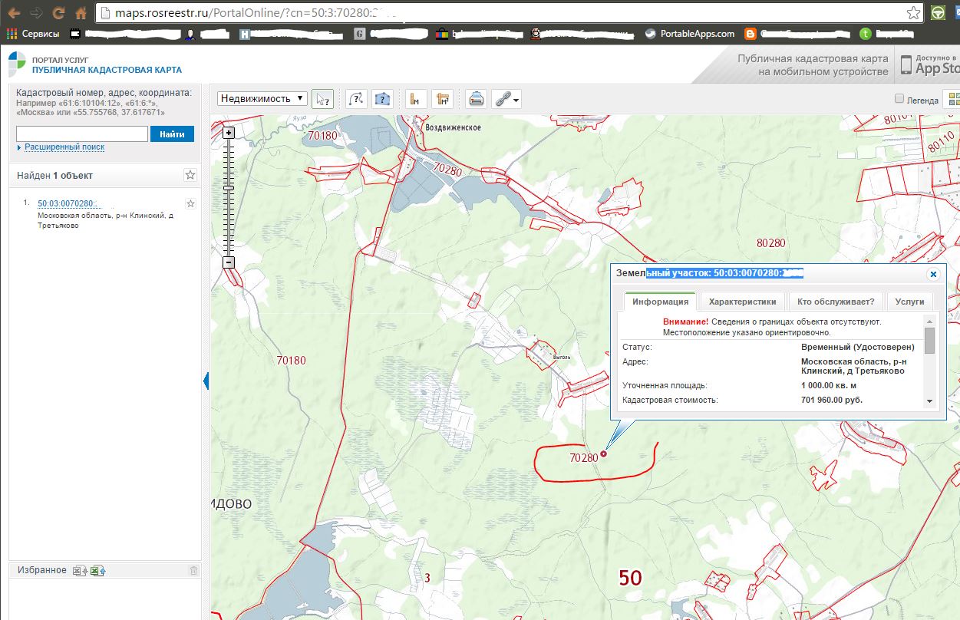Open the Услуги tab
This screenshot has height=620, width=960.
909,302
